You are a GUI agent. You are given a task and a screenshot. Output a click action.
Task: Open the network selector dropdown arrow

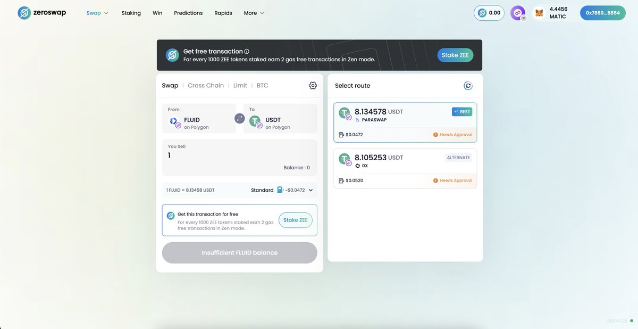524,18
